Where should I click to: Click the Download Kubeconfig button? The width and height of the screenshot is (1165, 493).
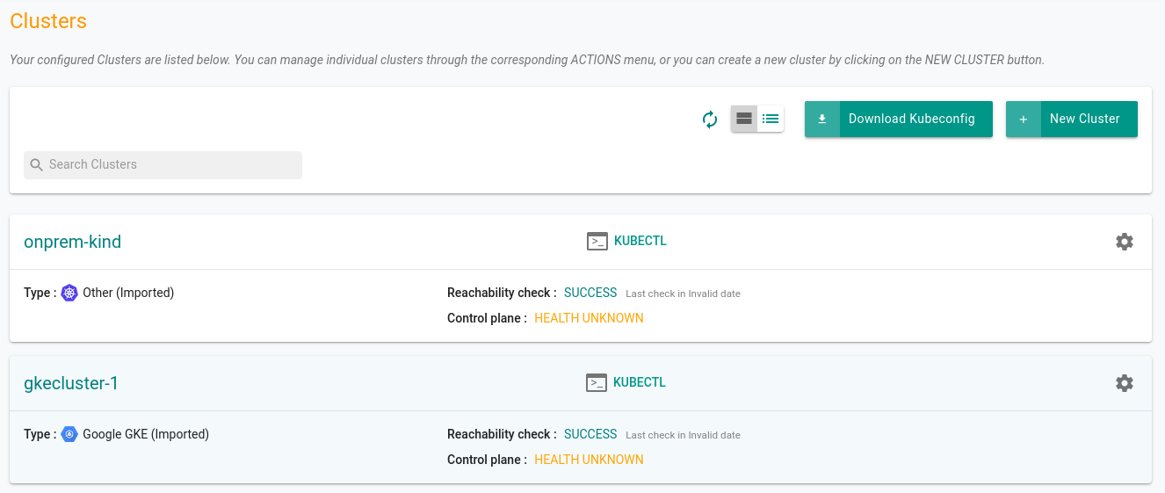click(x=899, y=120)
